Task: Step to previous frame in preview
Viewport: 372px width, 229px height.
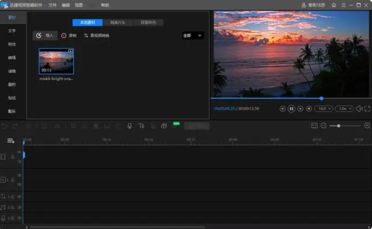Action: (282, 109)
